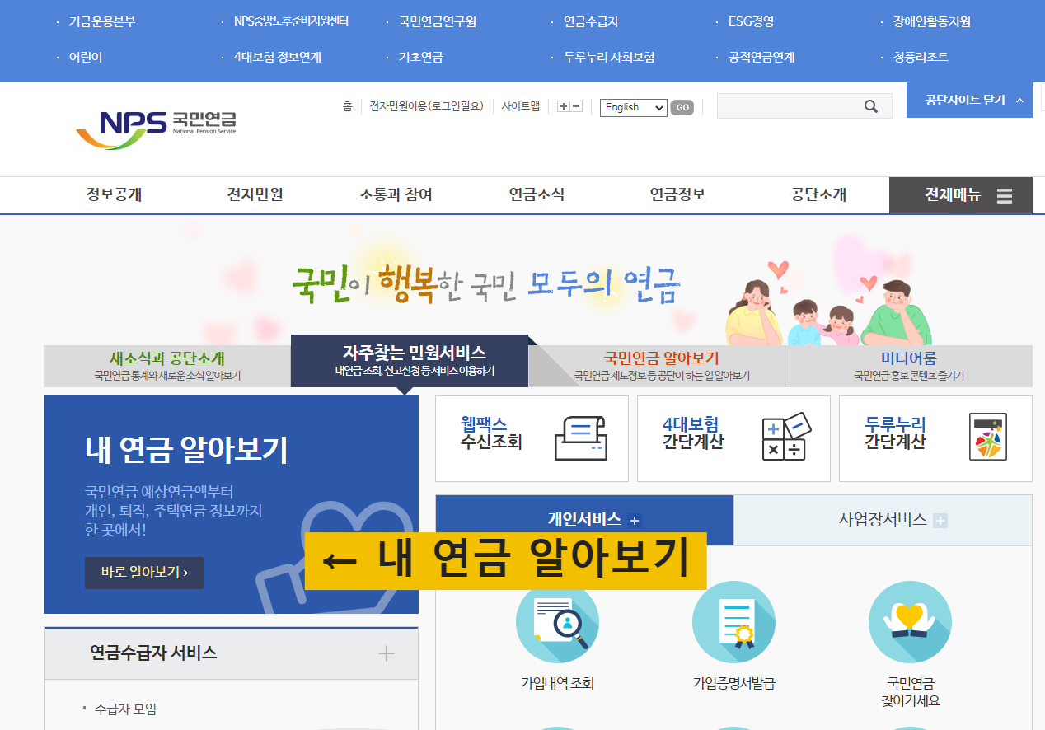This screenshot has height=730, width=1045.
Task: Open 어린이 site link
Action: [x=86, y=58]
